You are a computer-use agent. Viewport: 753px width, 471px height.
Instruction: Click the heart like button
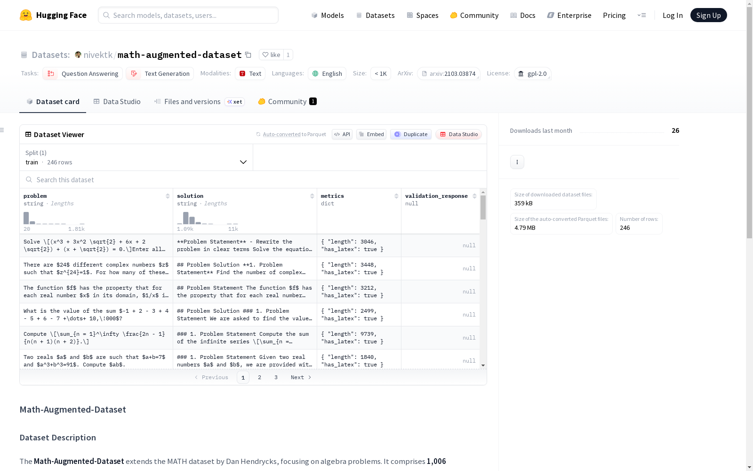pos(271,55)
